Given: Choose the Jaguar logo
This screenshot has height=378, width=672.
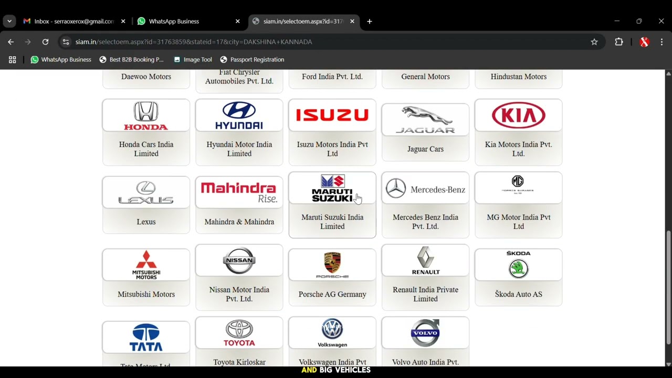Looking at the screenshot, I should pyautogui.click(x=425, y=120).
